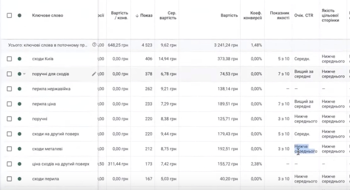Viewport: 350px width, 190px height.
Task: Click highlighted Нижче середнього cell for сходи металеві
Action: (x=305, y=149)
